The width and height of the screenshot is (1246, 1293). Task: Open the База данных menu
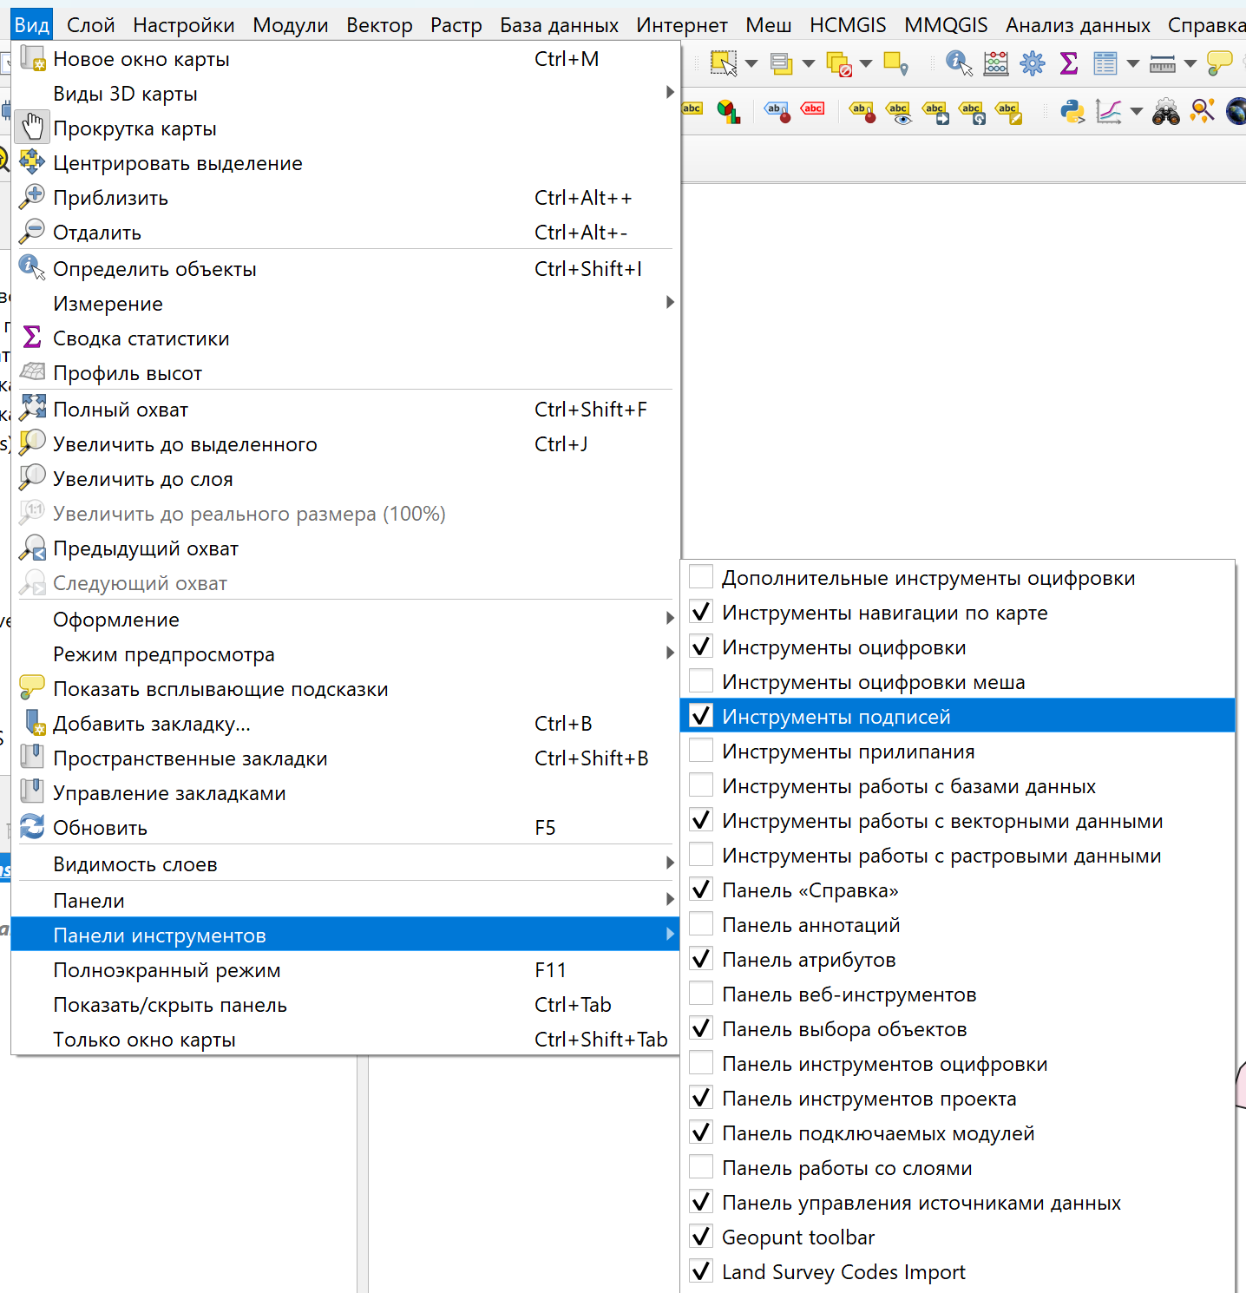tap(560, 25)
